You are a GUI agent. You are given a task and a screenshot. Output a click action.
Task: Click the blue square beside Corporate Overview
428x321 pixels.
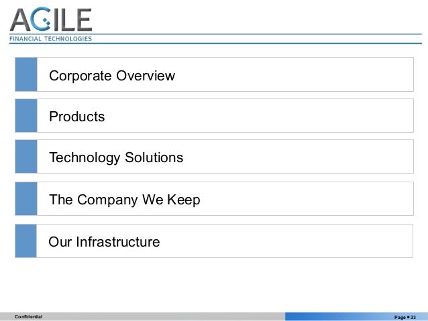[26, 74]
